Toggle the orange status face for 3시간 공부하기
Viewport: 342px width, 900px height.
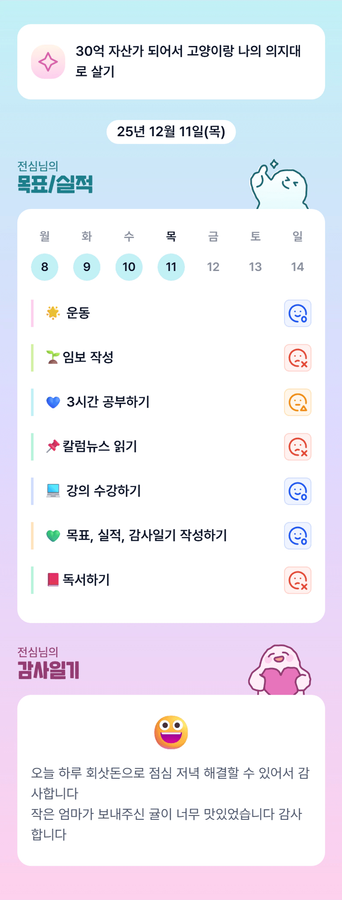point(297,402)
